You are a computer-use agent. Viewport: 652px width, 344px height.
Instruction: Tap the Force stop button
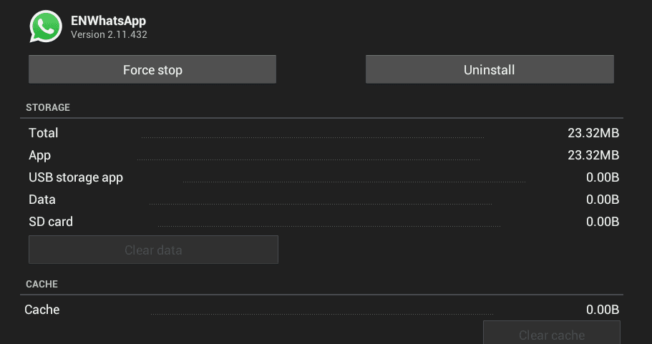[x=152, y=70]
